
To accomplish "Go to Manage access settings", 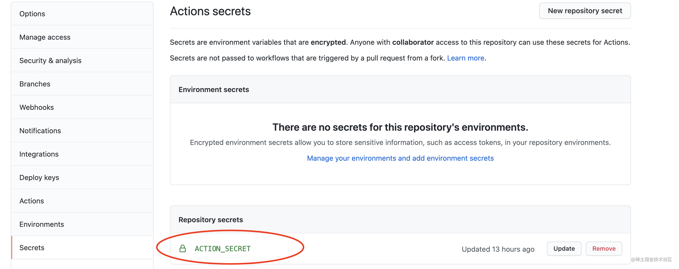I will [82, 37].
